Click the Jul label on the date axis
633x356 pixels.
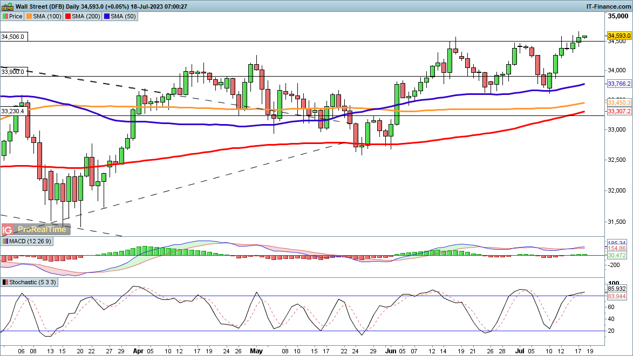coord(521,351)
